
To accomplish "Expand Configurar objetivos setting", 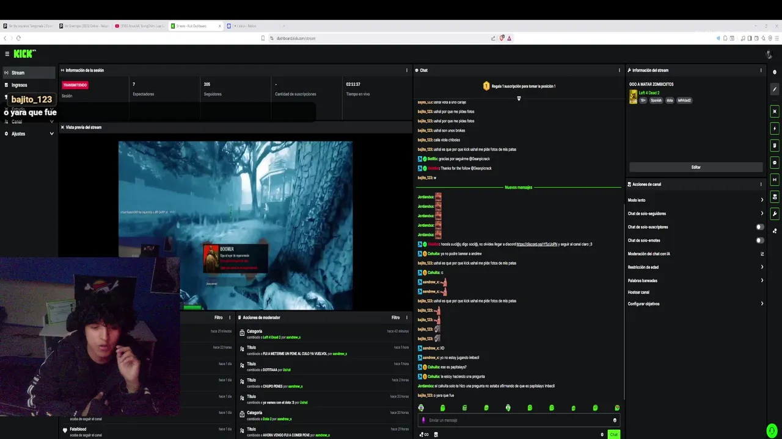I will pos(696,304).
